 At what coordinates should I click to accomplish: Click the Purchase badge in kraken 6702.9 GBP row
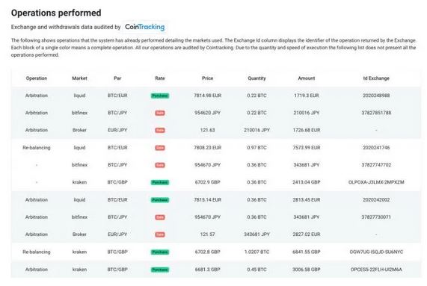[160, 182]
